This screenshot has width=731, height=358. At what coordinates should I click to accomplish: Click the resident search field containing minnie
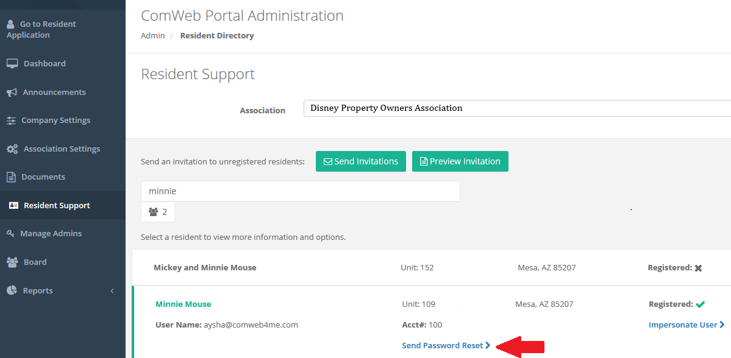[x=300, y=191]
